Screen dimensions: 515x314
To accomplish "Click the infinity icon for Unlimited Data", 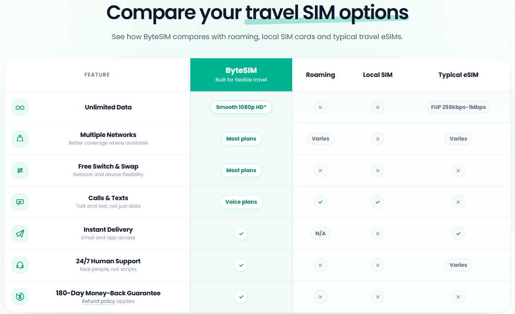I will 20,107.
